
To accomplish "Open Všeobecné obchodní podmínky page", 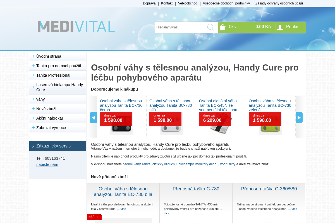I will tap(226, 3).
